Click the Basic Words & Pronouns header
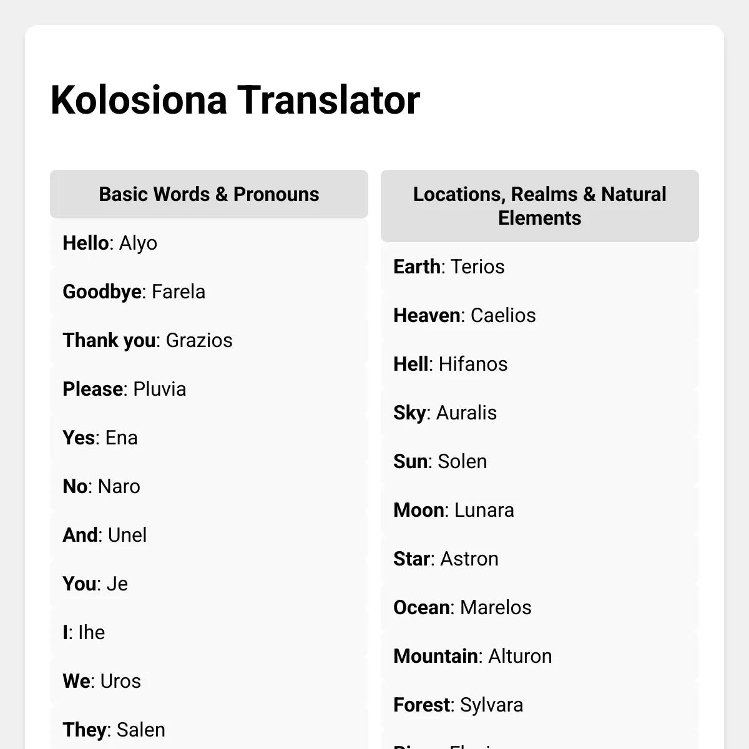Screen dimensions: 749x749 click(x=209, y=194)
